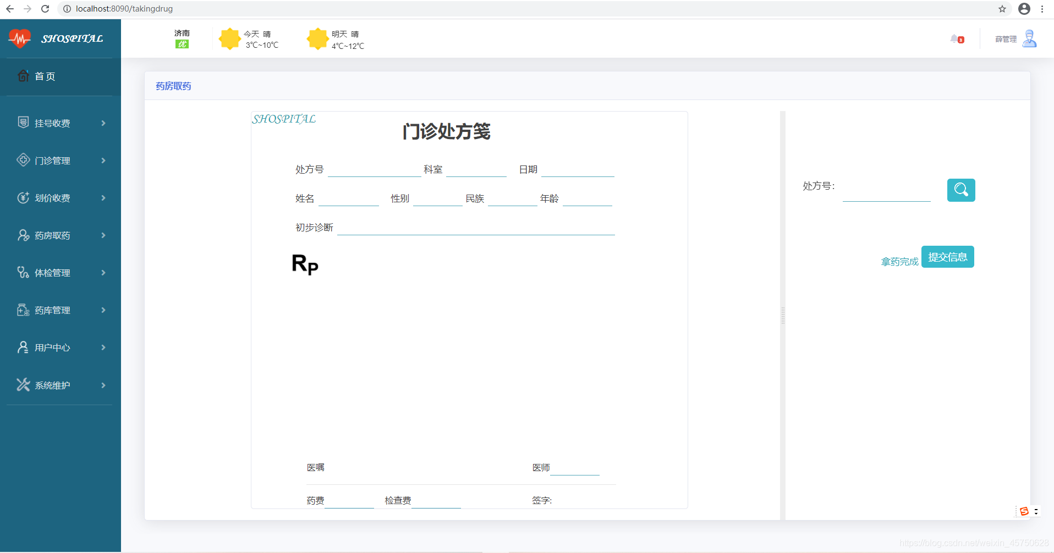Image resolution: width=1054 pixels, height=553 pixels.
Task: Click the 医师 field
Action: pyautogui.click(x=575, y=468)
